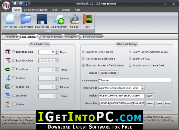Enable Asynchronous License Check checkbox
Screen dimensions: 179x130
tap(130, 65)
